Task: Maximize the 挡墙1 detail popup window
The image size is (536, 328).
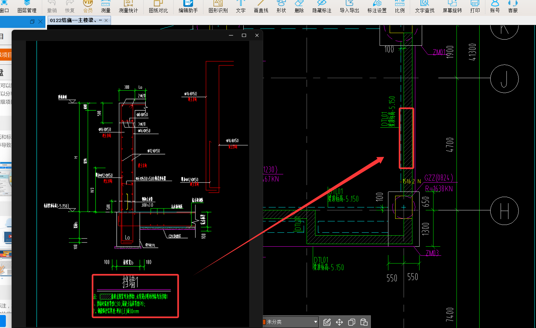Action: (244, 35)
